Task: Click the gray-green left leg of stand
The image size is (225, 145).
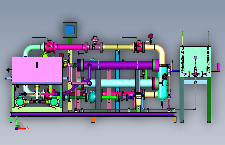Action: click(182, 100)
